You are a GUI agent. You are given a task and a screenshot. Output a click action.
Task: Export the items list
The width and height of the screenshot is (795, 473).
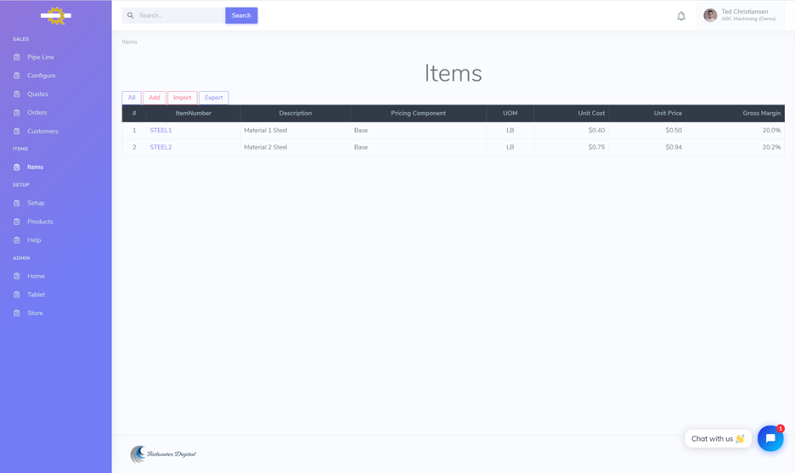213,98
